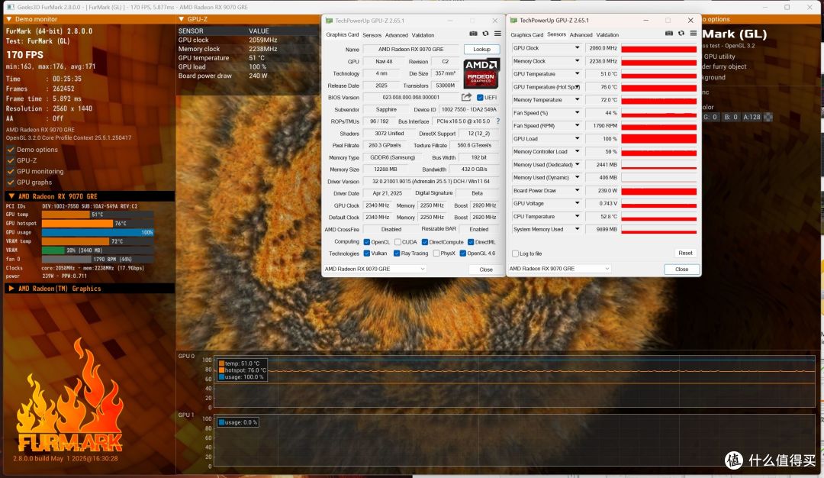Switch to Advanced tab in left GPU-Z window
Screen dimensions: 824x478
(x=396, y=35)
